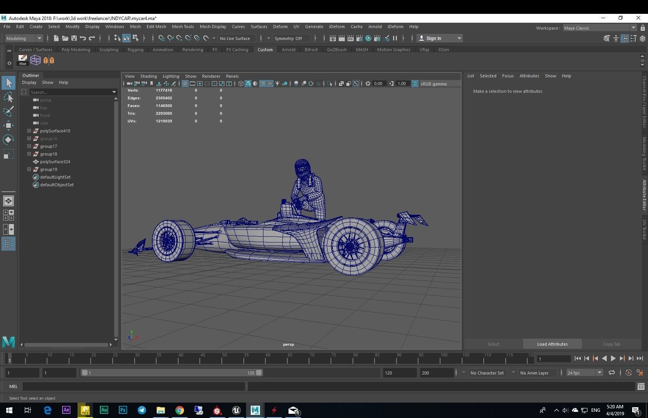The width and height of the screenshot is (648, 418).
Task: Open the Deform menu
Action: 280,27
